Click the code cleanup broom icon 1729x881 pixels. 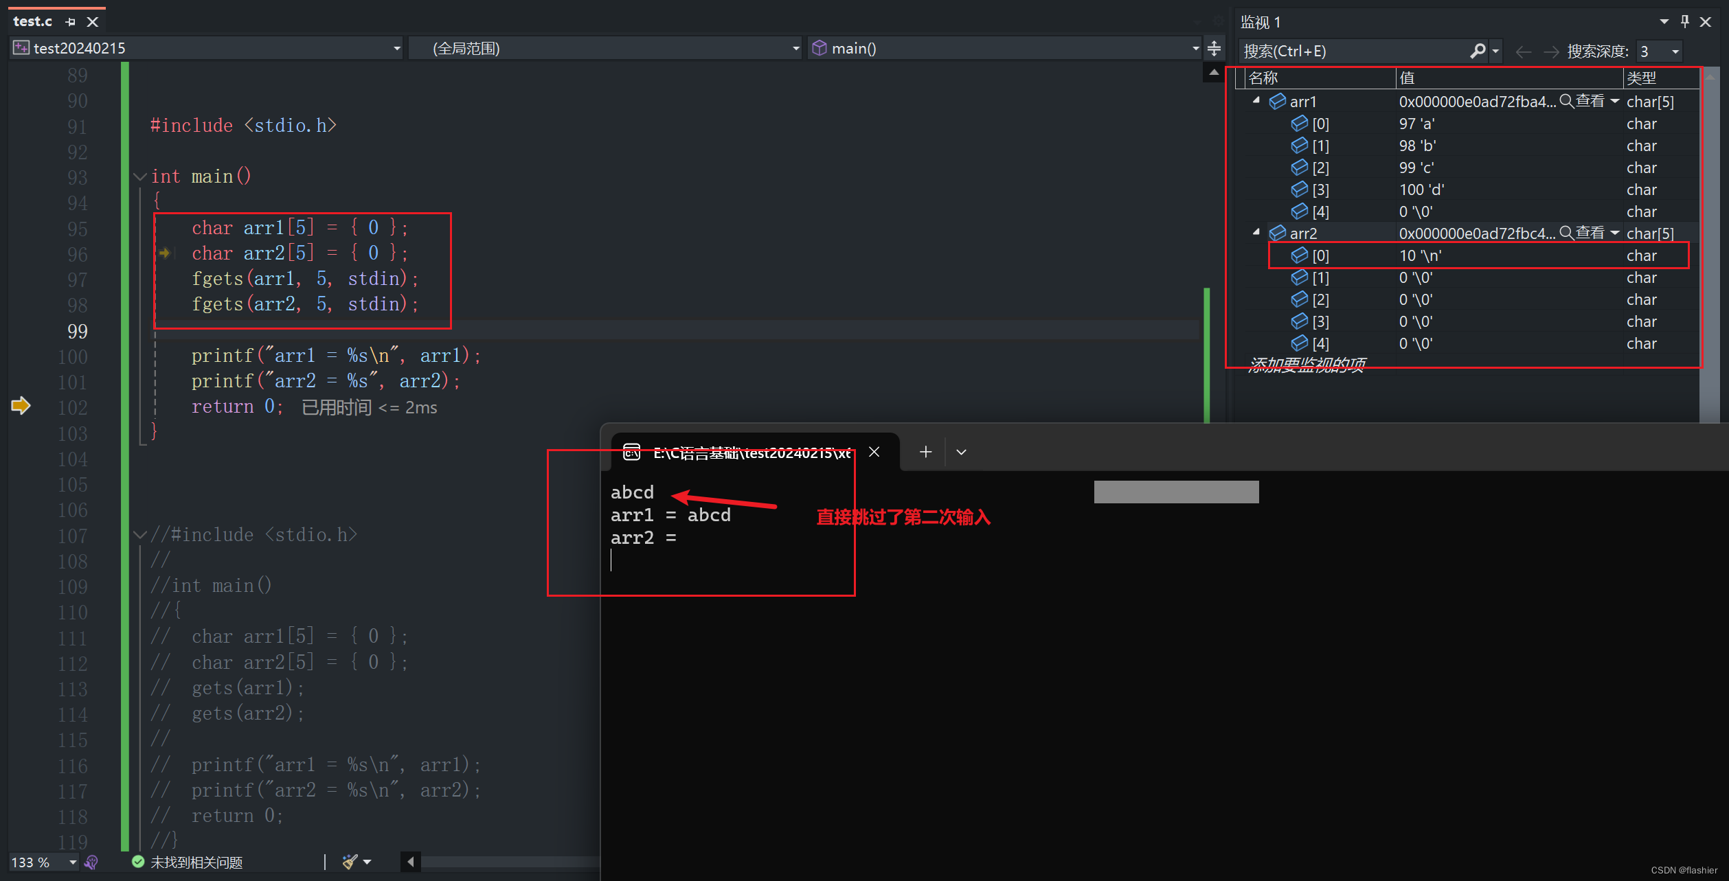tap(350, 862)
